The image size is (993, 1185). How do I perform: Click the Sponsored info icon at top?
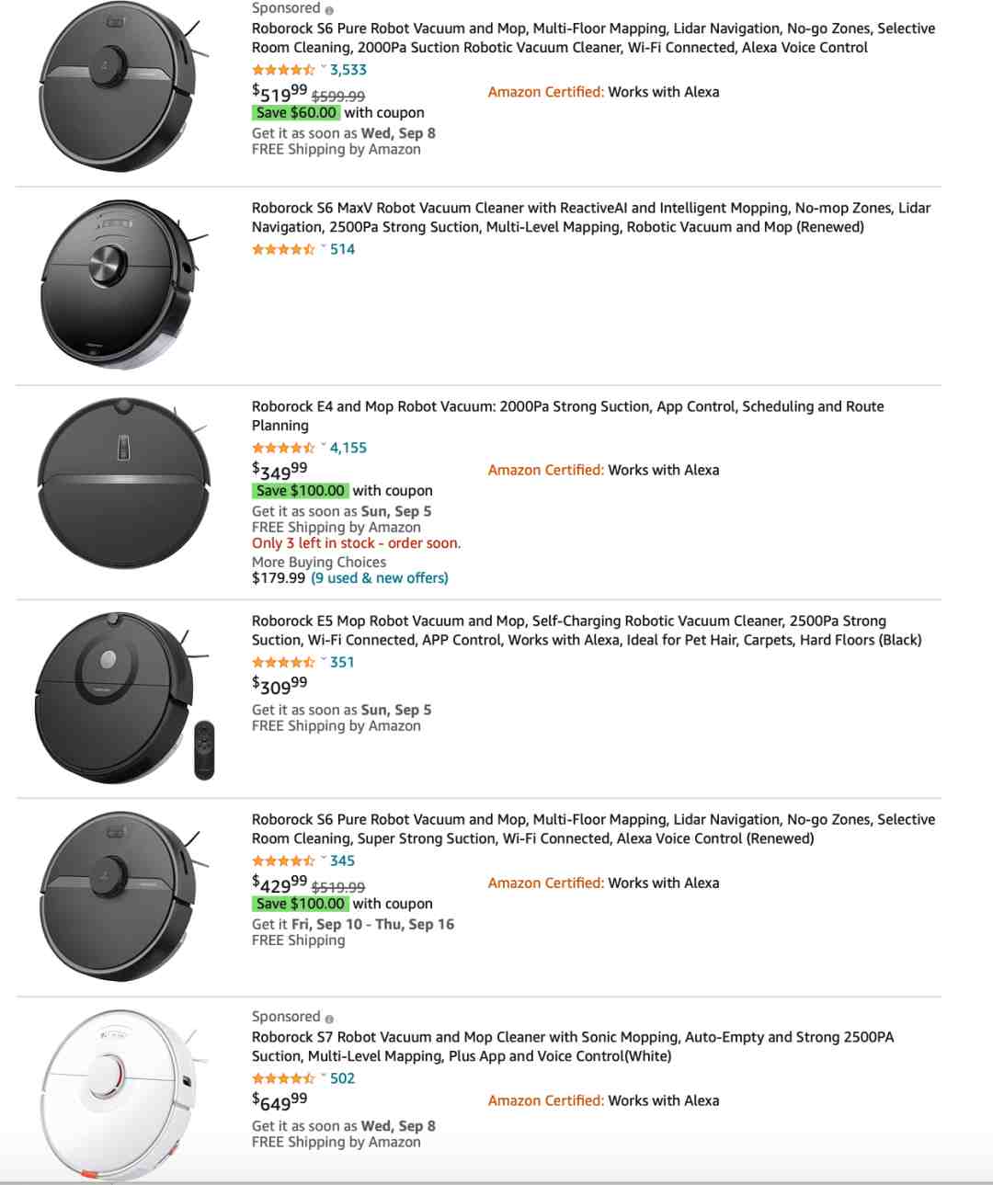click(329, 10)
